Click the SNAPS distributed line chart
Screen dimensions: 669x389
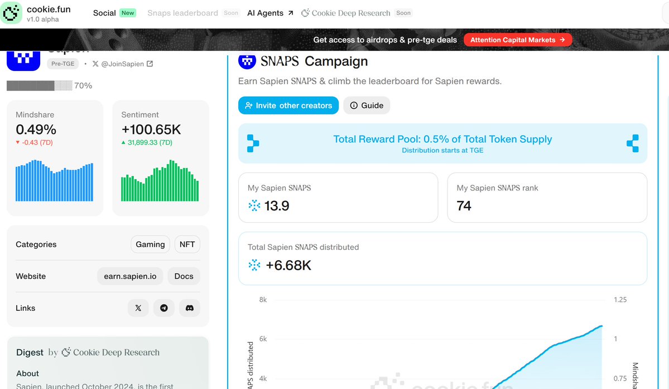[x=440, y=343]
